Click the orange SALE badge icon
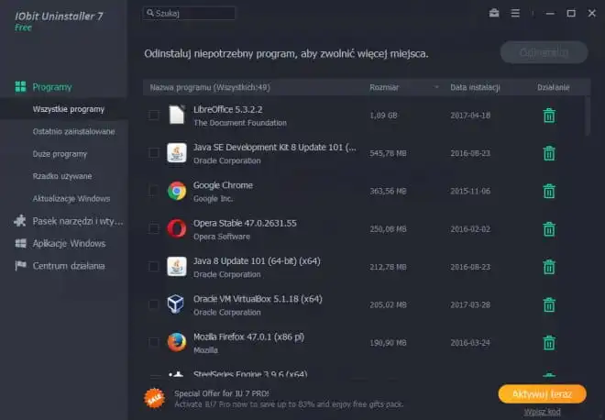 click(x=154, y=398)
